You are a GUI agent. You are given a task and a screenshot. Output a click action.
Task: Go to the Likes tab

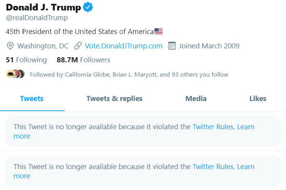[x=258, y=99]
